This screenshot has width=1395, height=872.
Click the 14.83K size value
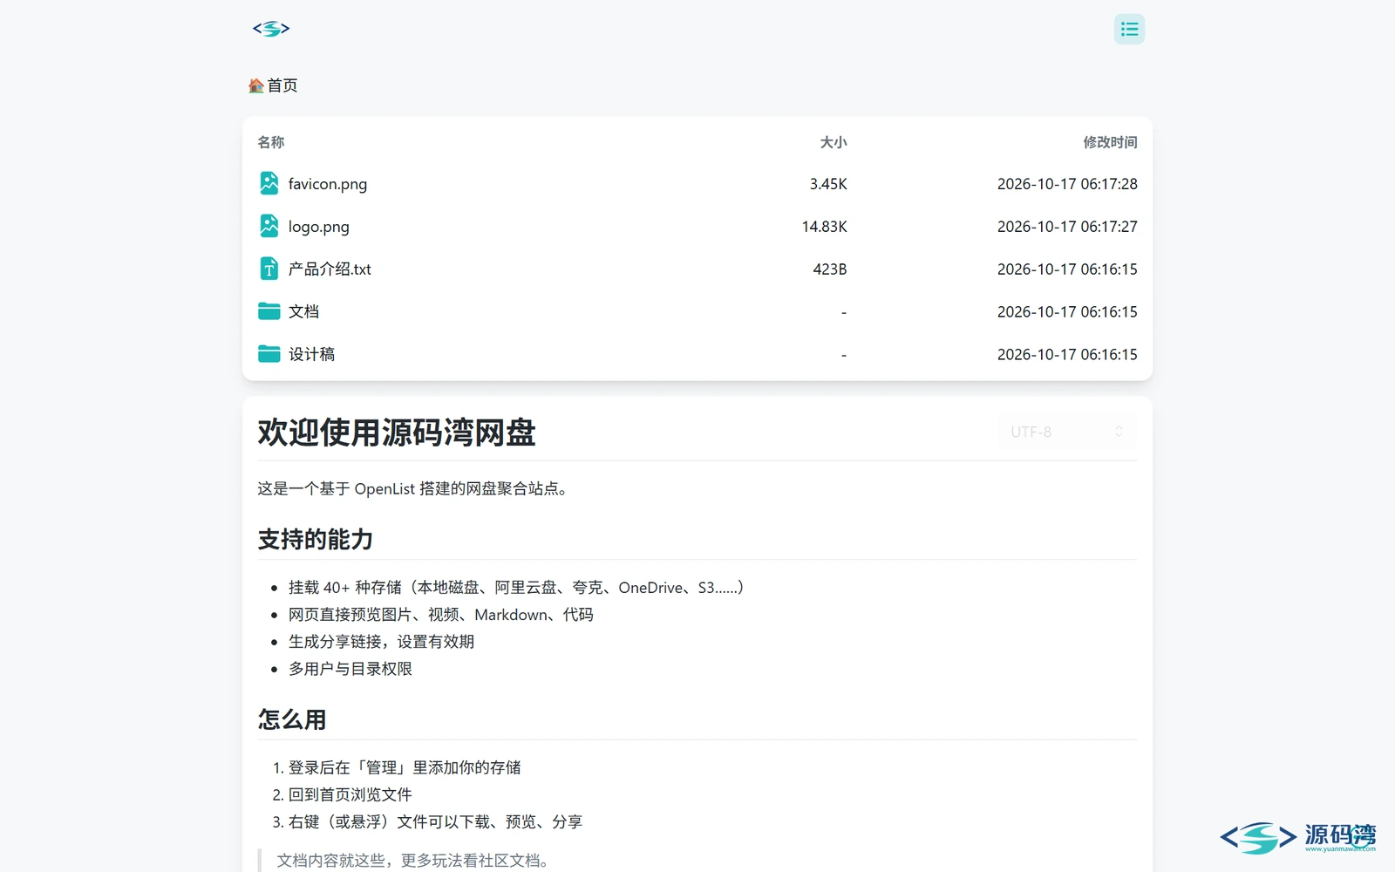[825, 227]
